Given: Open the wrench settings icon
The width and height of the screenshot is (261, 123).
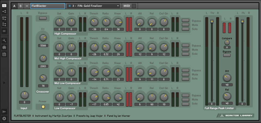Looking at the screenshot, I should click(4, 41).
